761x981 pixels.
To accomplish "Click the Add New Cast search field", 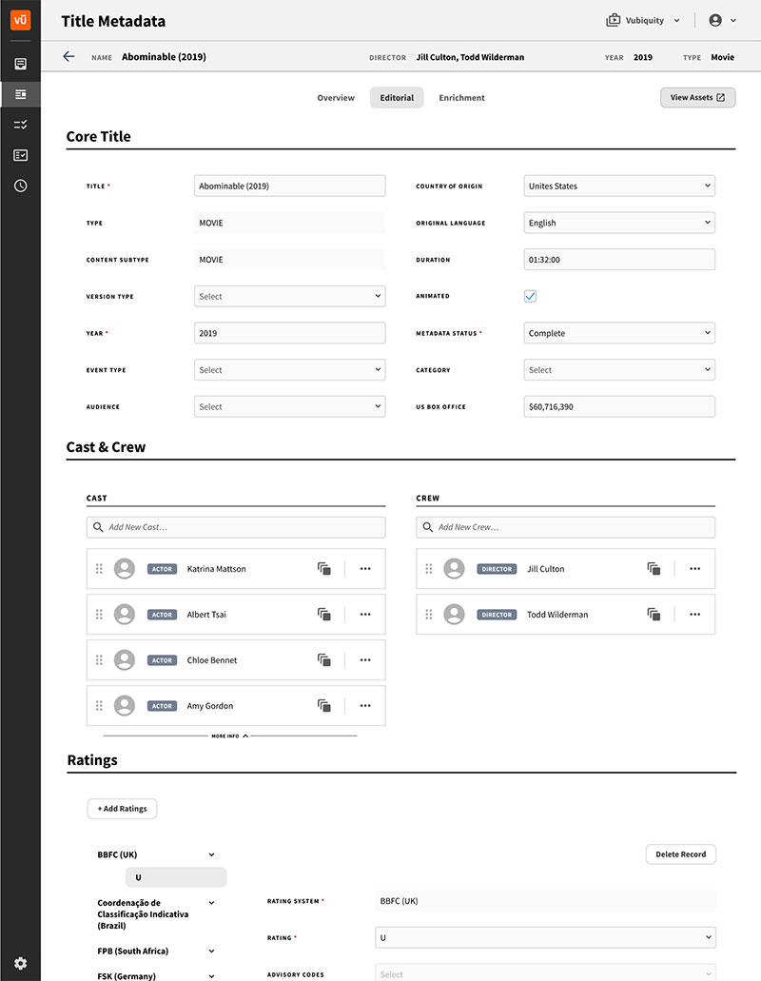I will (x=236, y=527).
